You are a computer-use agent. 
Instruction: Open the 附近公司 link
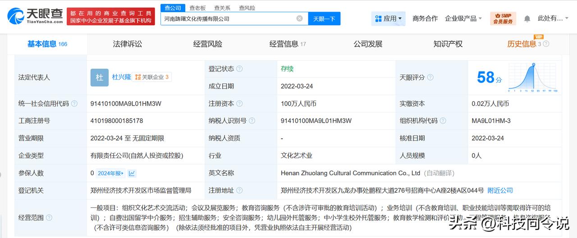pos(500,190)
